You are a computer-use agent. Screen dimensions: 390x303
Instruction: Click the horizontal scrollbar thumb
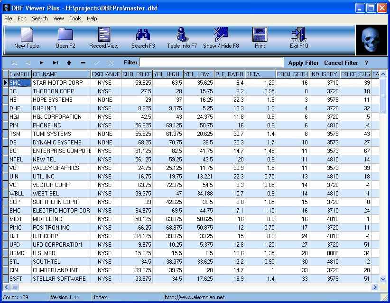(x=15, y=287)
